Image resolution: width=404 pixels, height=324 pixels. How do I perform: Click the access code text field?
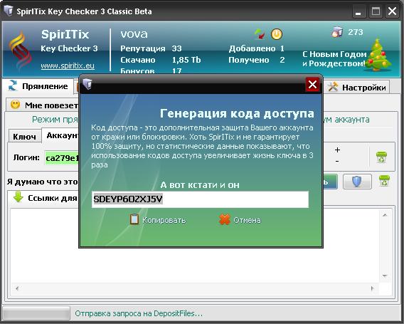[200, 199]
